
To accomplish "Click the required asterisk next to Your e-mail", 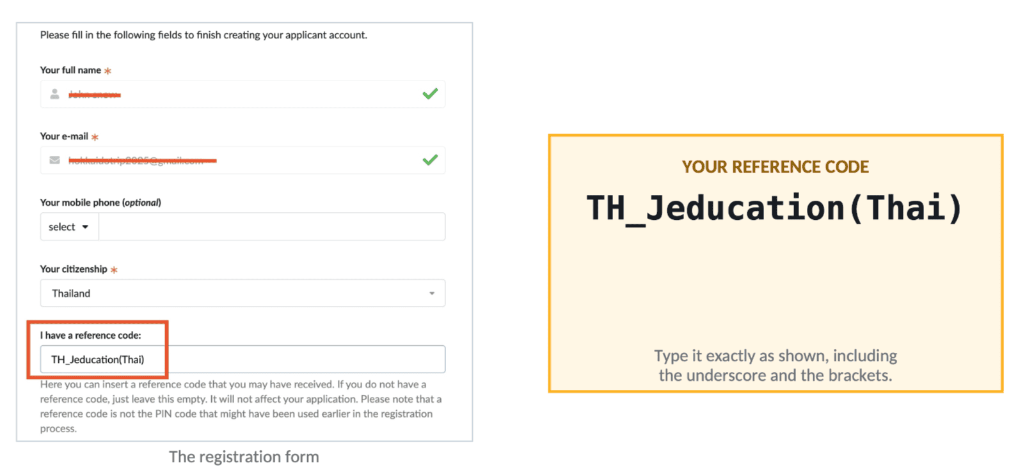I will 95,137.
